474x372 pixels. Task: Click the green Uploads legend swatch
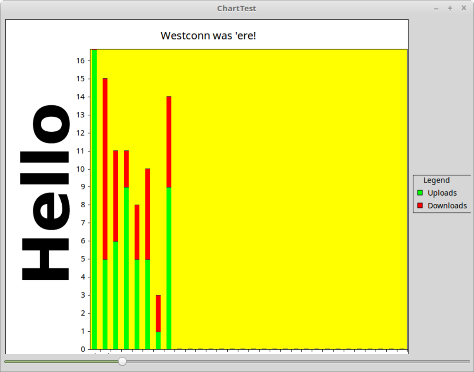420,193
